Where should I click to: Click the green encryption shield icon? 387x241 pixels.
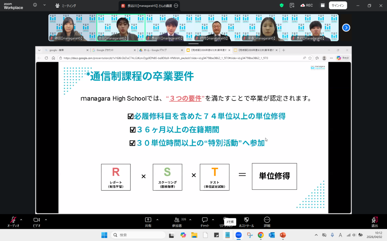tap(281, 6)
